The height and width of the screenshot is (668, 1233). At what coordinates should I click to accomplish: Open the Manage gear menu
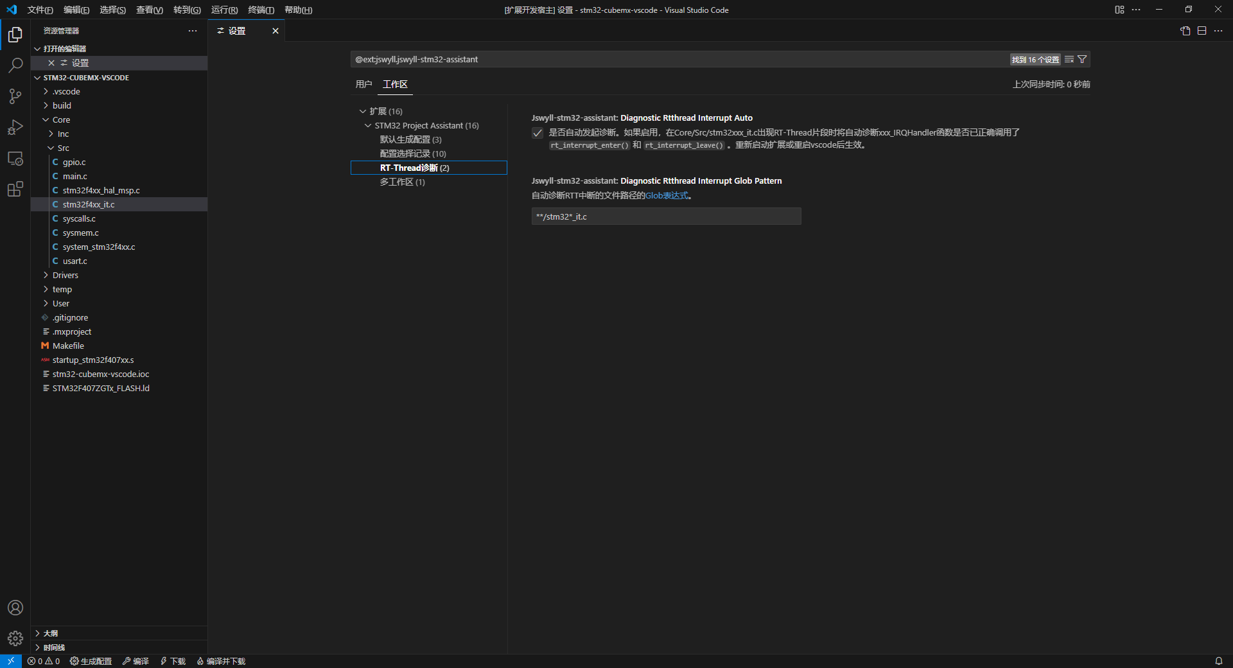pyautogui.click(x=15, y=638)
